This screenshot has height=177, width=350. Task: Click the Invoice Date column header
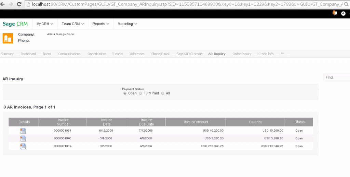[106, 122]
